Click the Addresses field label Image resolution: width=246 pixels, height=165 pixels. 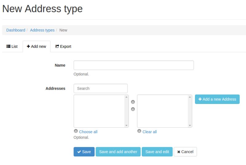click(x=55, y=89)
